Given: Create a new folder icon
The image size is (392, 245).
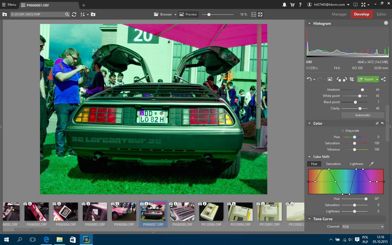Looking at the screenshot, I should point(93,14).
